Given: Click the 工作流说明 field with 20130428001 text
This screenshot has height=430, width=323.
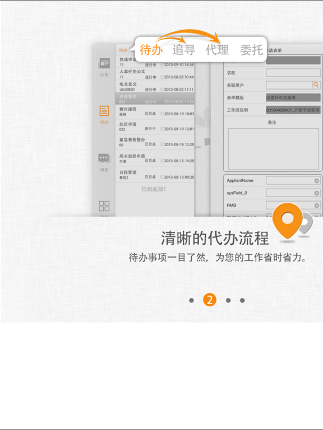Looking at the screenshot, I should coord(293,110).
